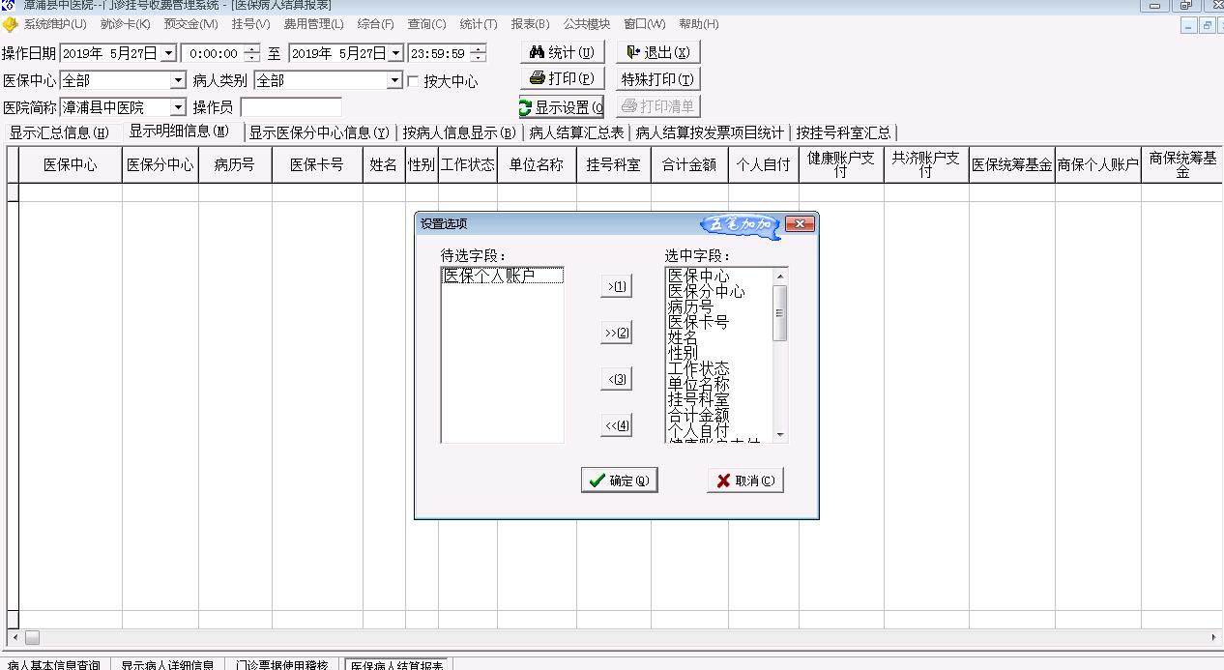Switch to 门诊票据使用稽核 bottom window tab
This screenshot has width=1224, height=670.
pos(282,665)
